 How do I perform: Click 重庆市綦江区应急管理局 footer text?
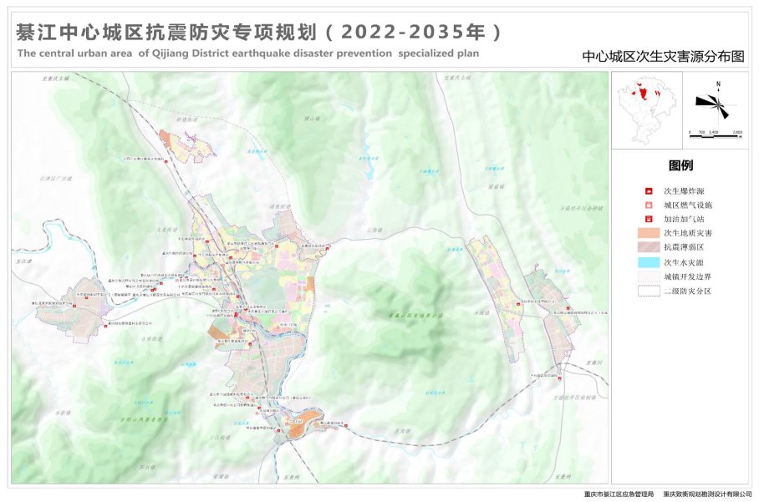click(x=619, y=494)
